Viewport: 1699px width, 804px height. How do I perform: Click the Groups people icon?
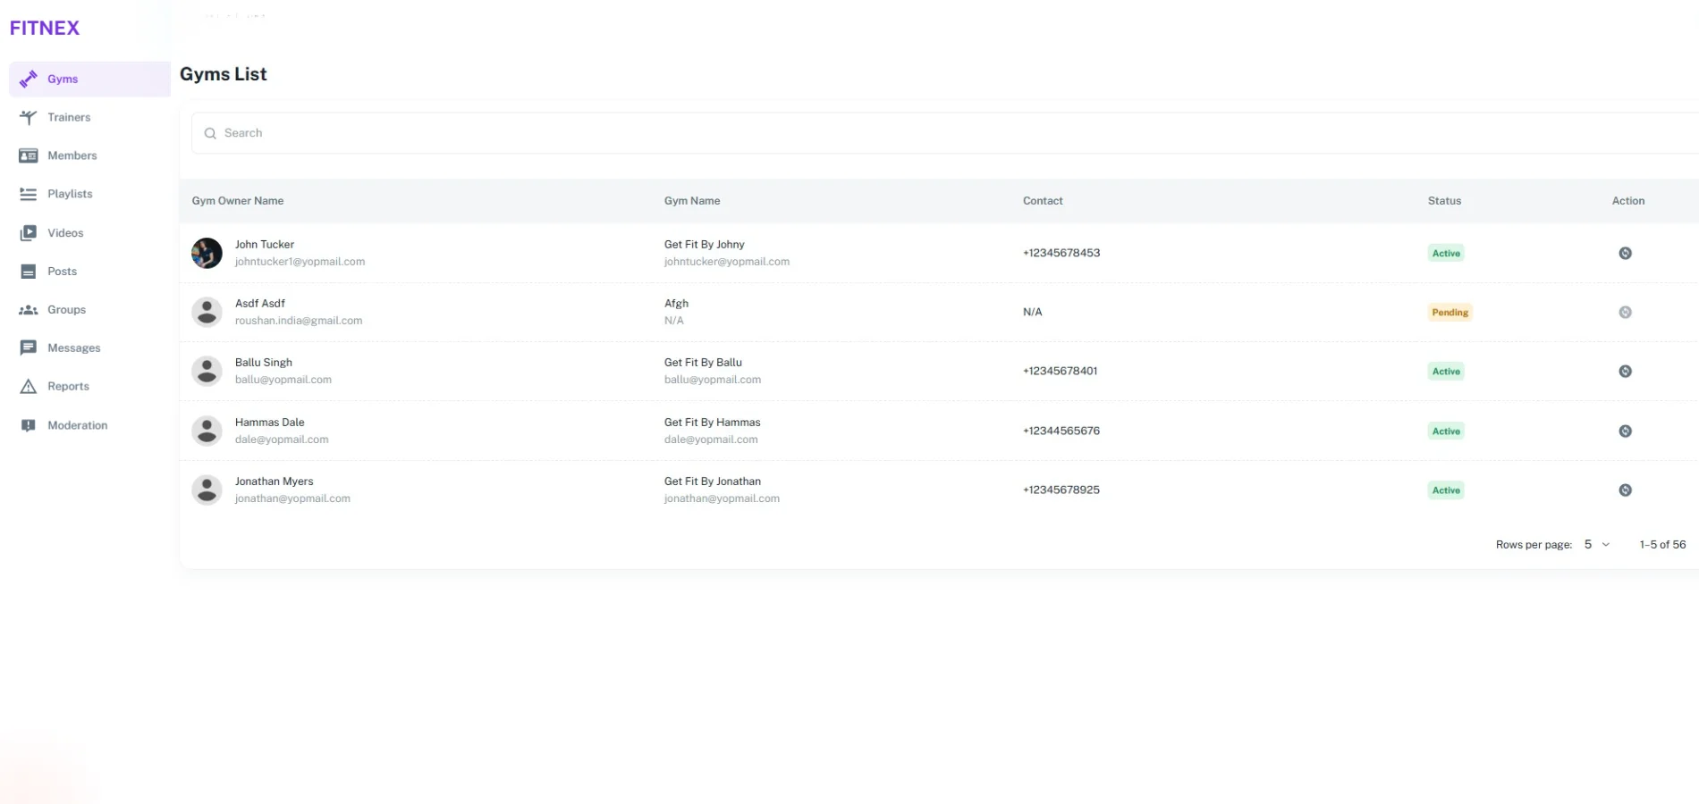[29, 310]
